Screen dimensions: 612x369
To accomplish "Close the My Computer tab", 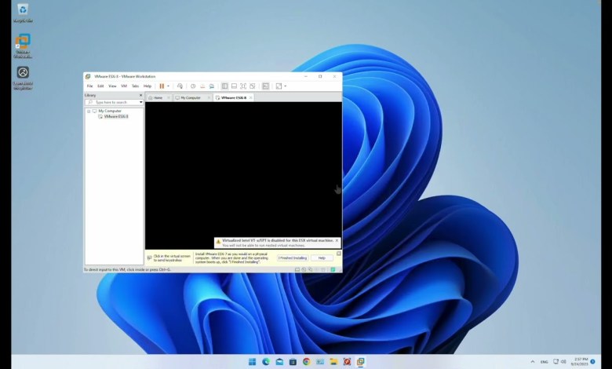I will tap(209, 97).
